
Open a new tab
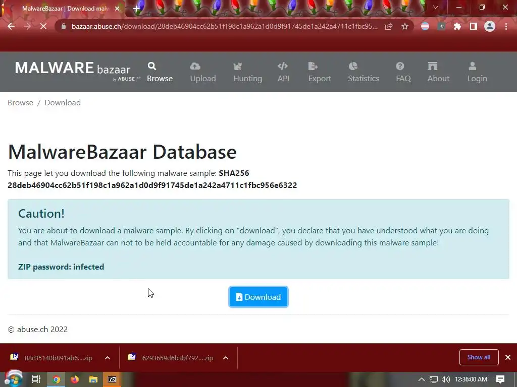pyautogui.click(x=136, y=9)
